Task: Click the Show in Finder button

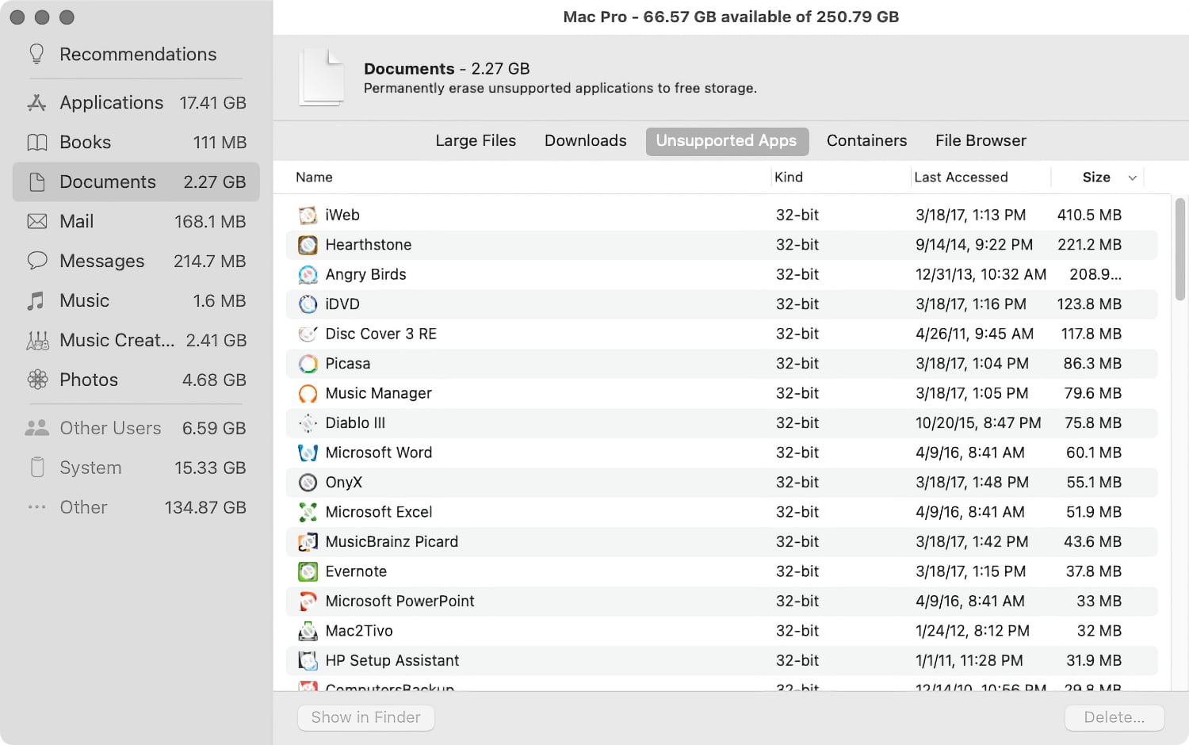Action: [365, 717]
